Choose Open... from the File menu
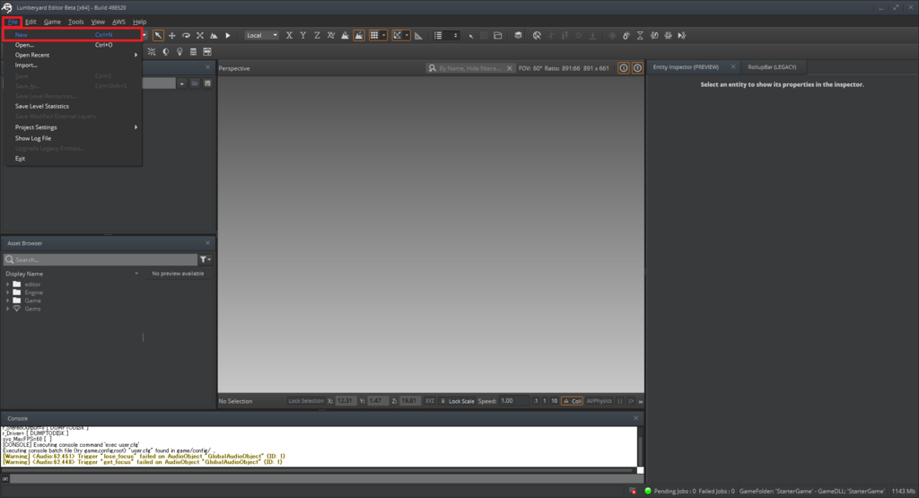 (x=73, y=45)
